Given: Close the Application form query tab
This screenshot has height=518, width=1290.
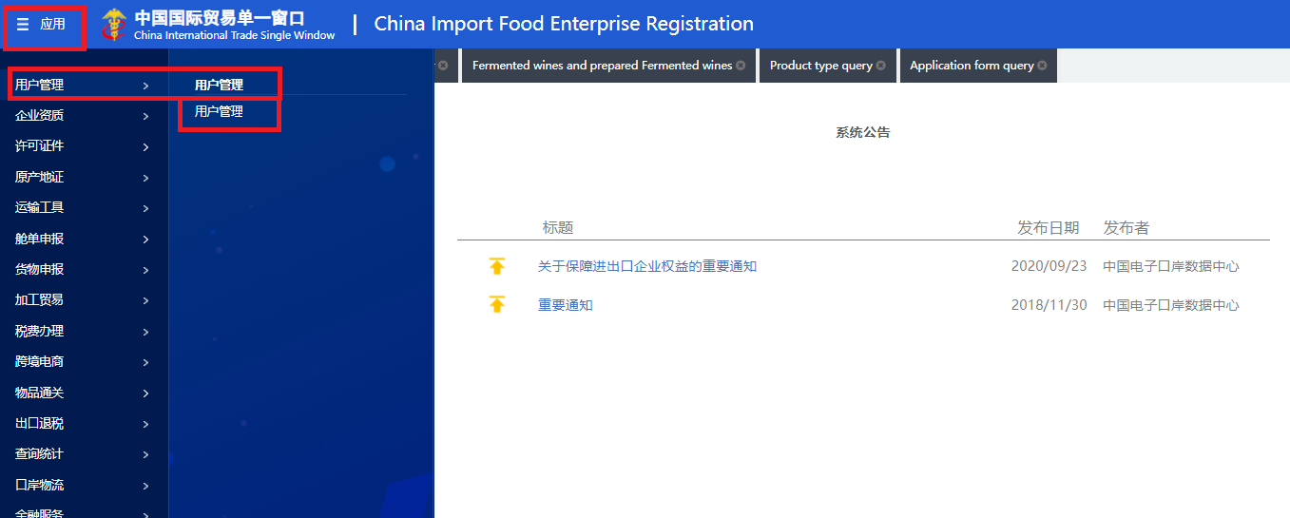Looking at the screenshot, I should tap(1042, 66).
